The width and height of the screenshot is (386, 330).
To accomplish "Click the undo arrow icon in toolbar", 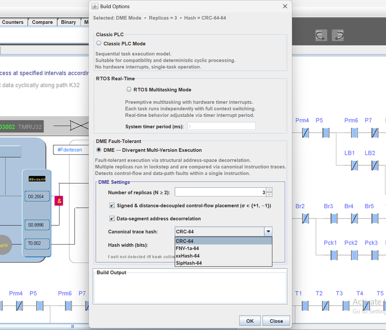I will 321,36.
